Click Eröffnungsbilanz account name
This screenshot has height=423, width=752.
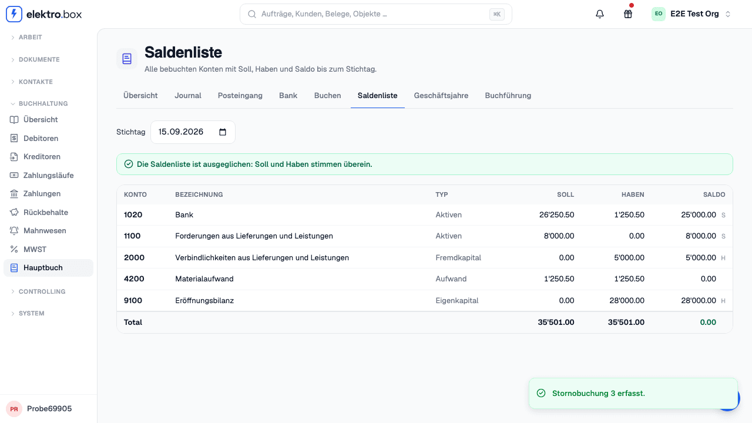pyautogui.click(x=204, y=301)
